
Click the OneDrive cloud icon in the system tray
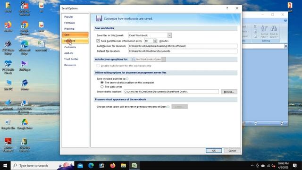263,166
